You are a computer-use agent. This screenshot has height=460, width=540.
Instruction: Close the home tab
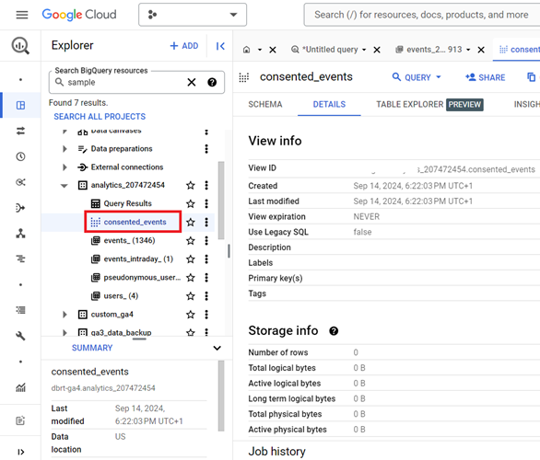pyautogui.click(x=273, y=50)
